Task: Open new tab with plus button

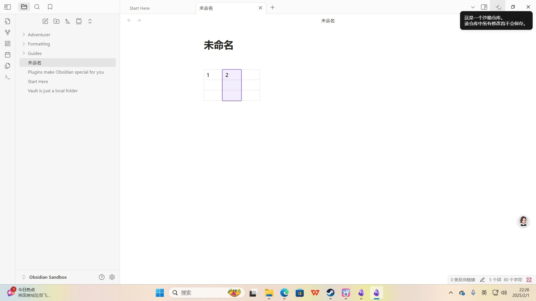Action: coord(273,8)
